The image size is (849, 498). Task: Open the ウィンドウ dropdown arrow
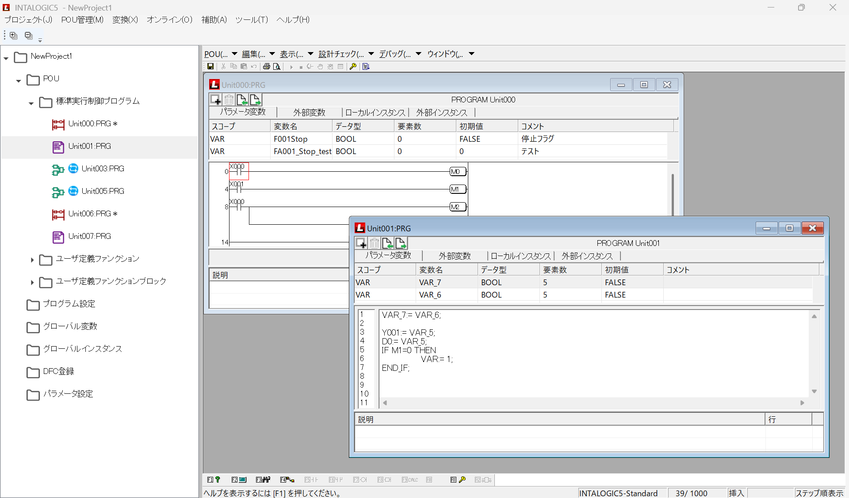(471, 54)
